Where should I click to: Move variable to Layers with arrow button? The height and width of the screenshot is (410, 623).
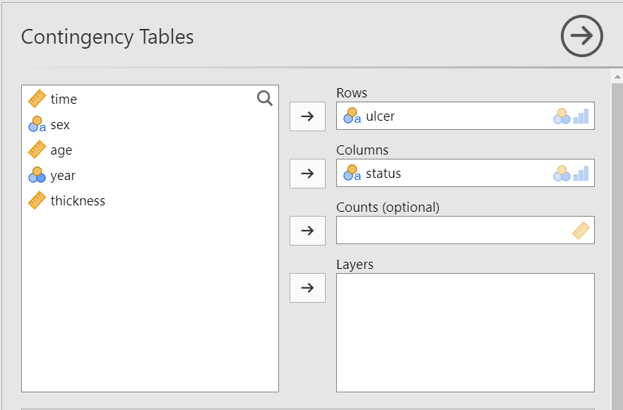(307, 288)
